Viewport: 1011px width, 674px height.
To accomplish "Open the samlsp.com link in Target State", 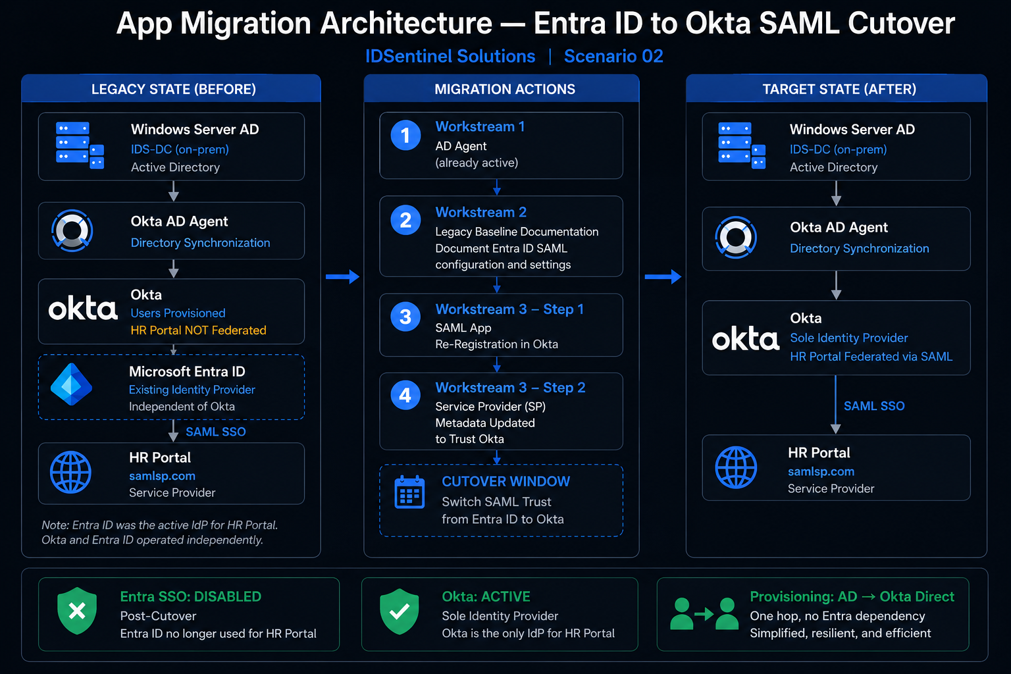I will [821, 471].
